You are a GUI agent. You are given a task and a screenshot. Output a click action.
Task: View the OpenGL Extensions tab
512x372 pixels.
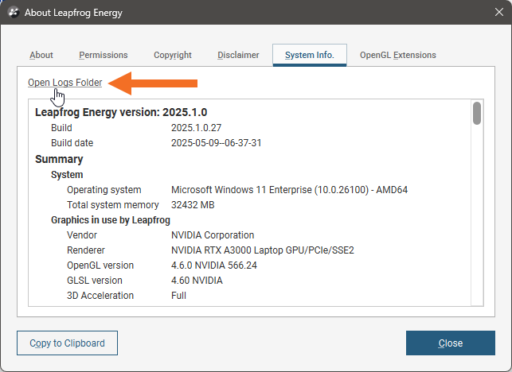[x=397, y=55]
